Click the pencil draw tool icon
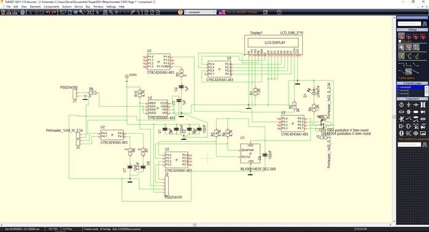Screen dimensions: 429x232 coord(132,12)
